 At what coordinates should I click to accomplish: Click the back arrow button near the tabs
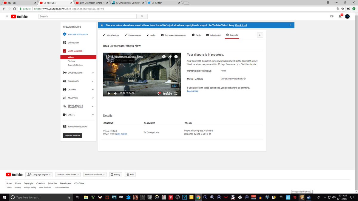[260, 35]
